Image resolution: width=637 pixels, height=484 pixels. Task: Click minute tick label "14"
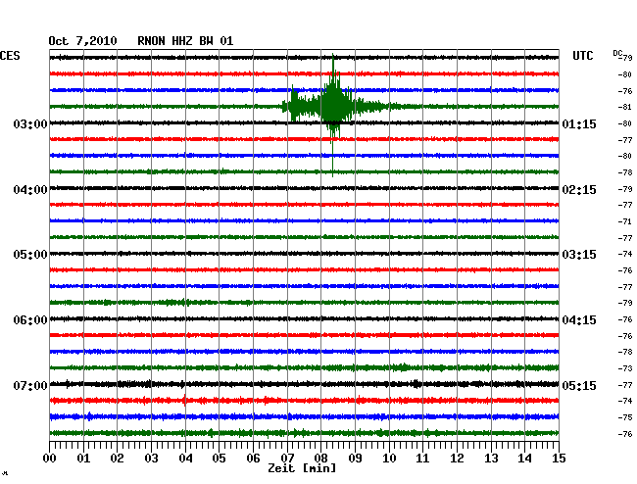524,458
